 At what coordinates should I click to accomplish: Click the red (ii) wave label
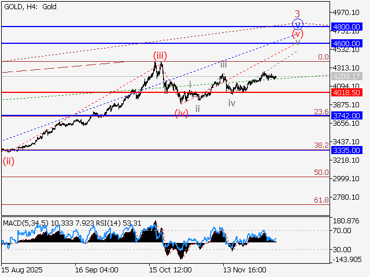click(9, 161)
